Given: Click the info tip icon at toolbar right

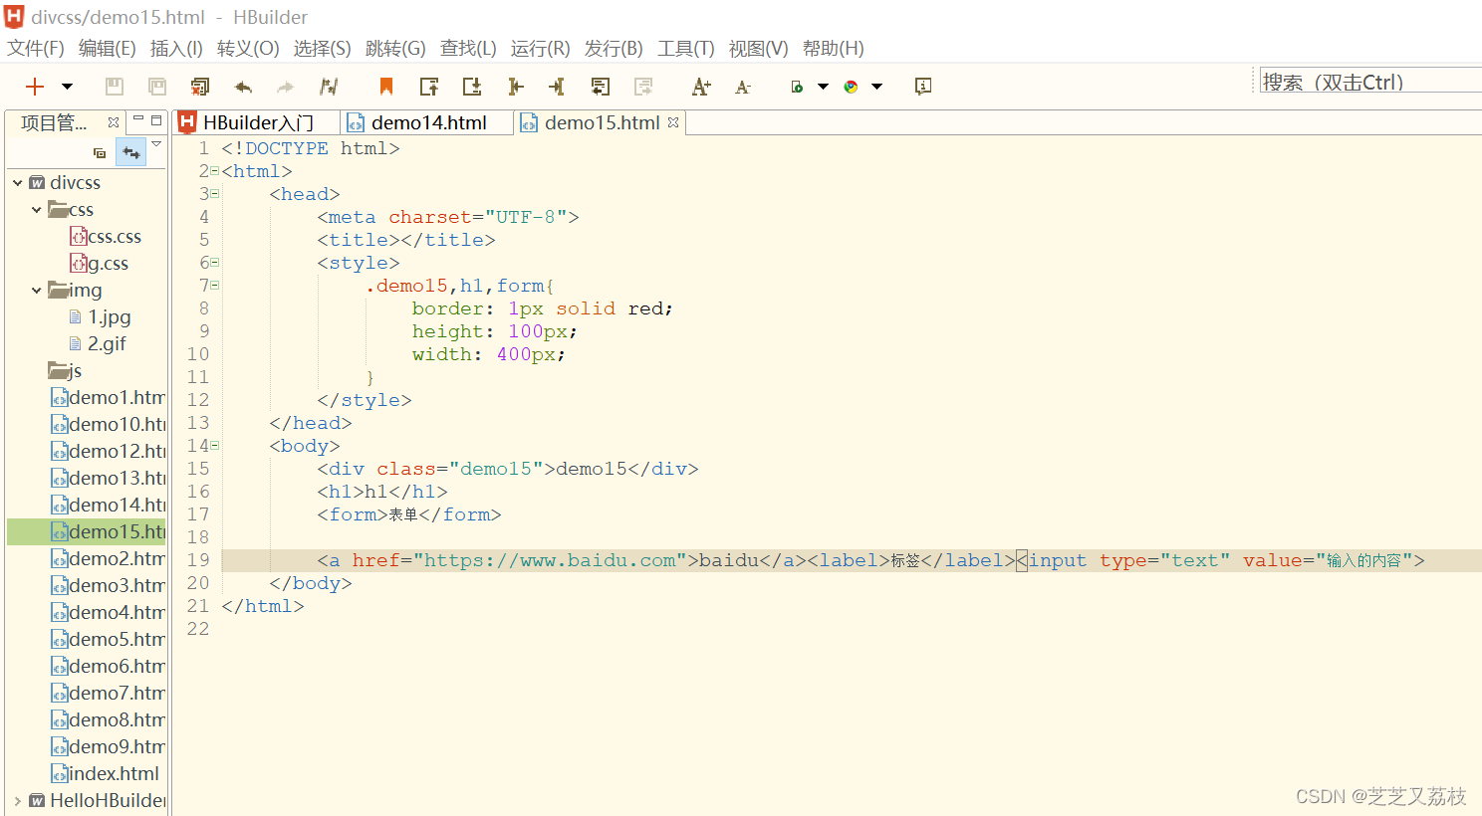Looking at the screenshot, I should pos(923,87).
